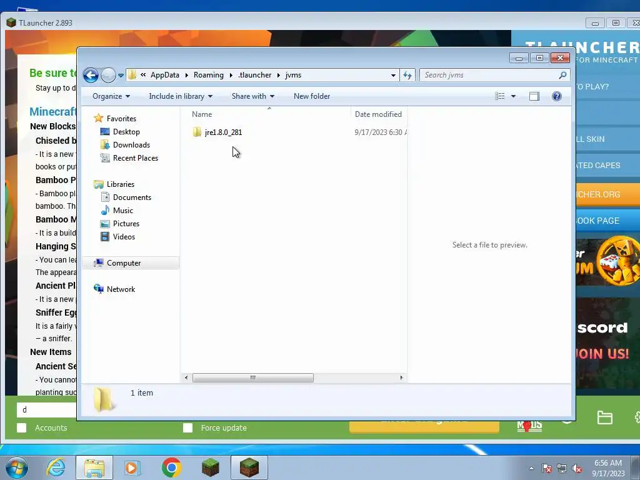
Task: Open the Organize menu
Action: tap(111, 96)
